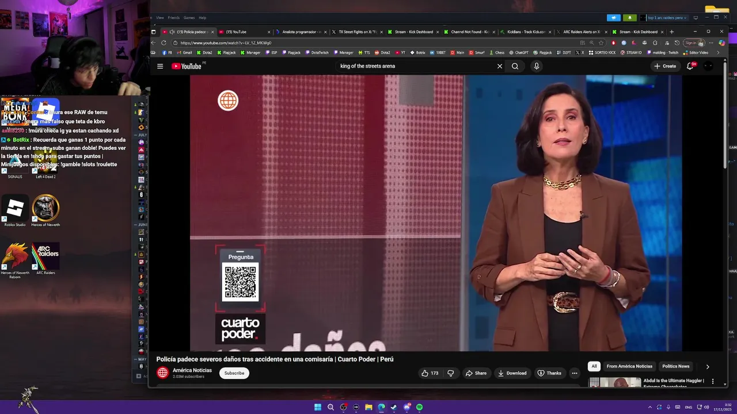Share the Cuarto Poder video
Image resolution: width=737 pixels, height=414 pixels.
tap(476, 373)
